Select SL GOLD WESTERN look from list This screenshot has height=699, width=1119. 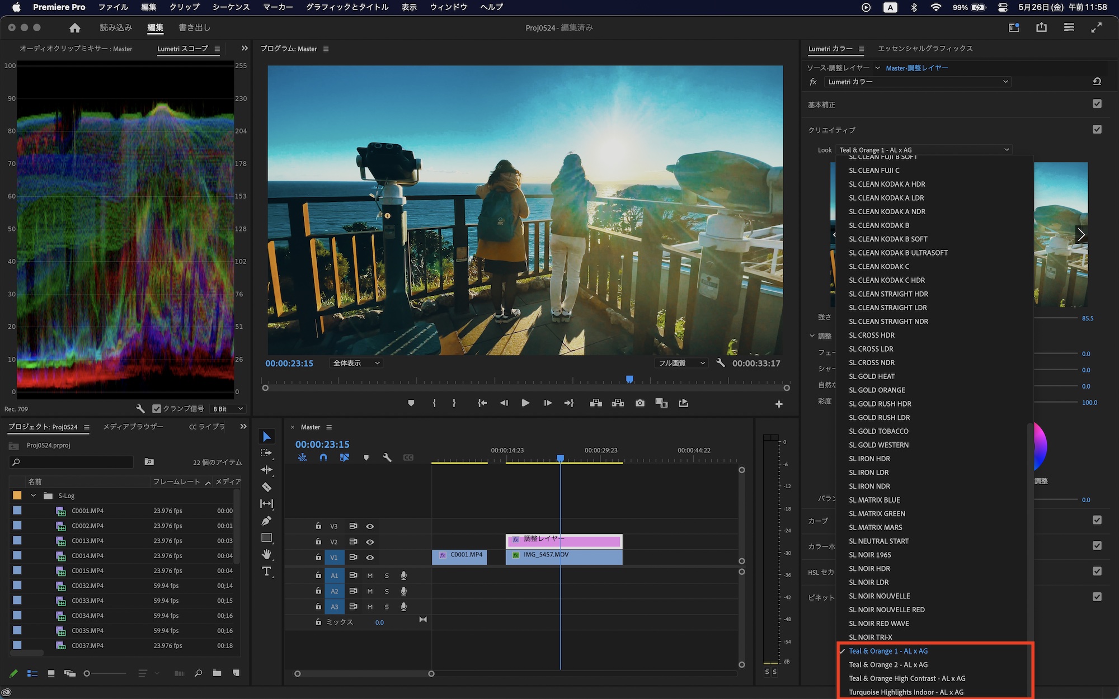point(878,445)
